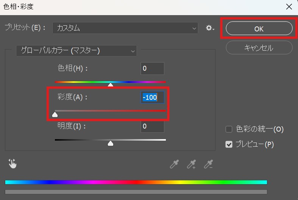Toggle the プレビュー checkbox off
The image size is (298, 200).
pos(229,144)
